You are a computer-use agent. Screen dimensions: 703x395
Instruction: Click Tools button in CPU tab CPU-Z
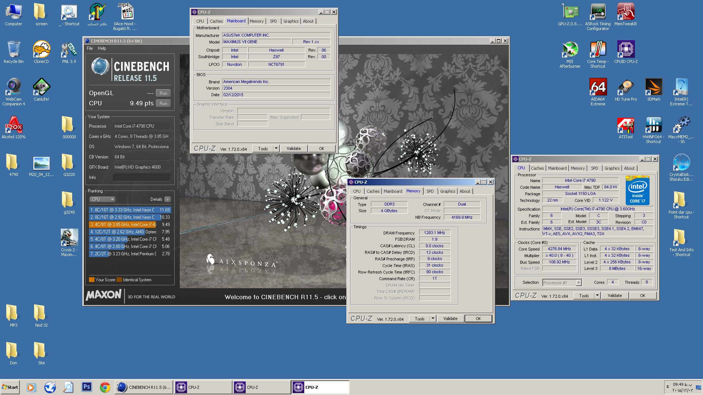[x=584, y=296]
